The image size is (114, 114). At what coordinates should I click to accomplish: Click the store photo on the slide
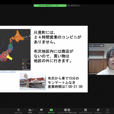(33, 82)
